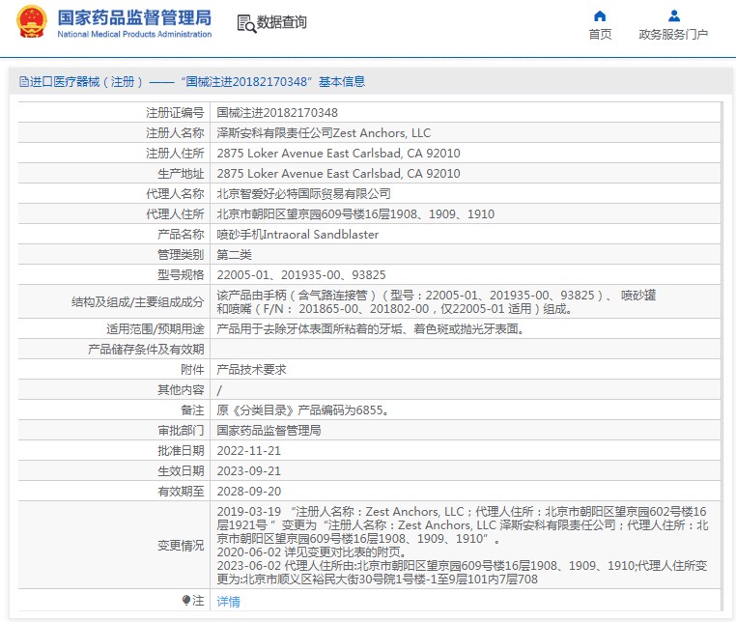Click the 2020-06-02 change record line

[311, 551]
